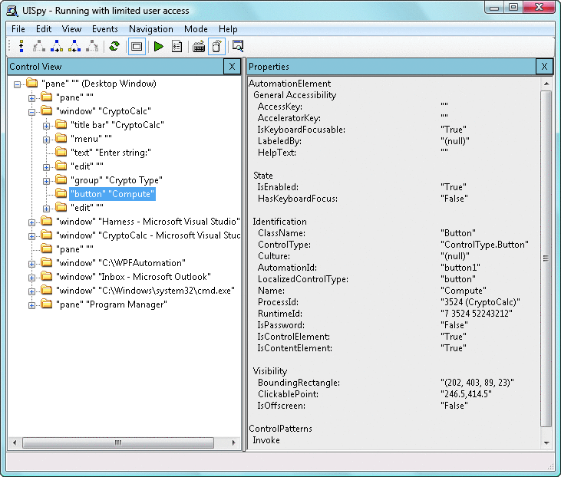Click folder icon of pane row above C:\WPFAutomation
Image resolution: width=561 pixels, height=477 pixels.
pyautogui.click(x=47, y=248)
